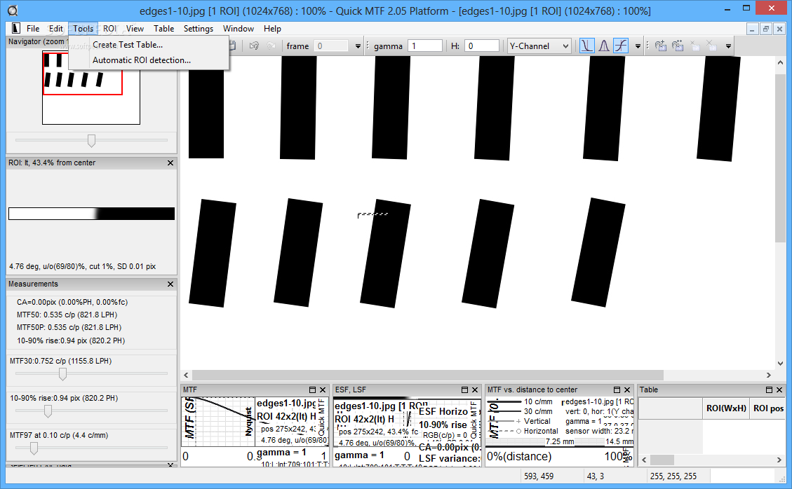
Task: Click the MTF50P: 0.535 c/p measurement line
Action: (x=69, y=327)
